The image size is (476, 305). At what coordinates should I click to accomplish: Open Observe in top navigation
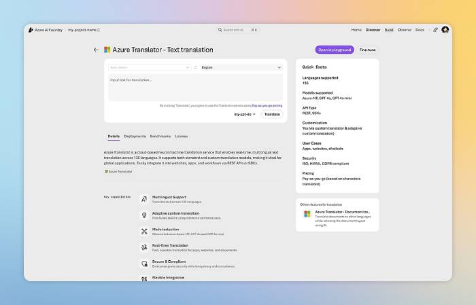[x=405, y=30]
